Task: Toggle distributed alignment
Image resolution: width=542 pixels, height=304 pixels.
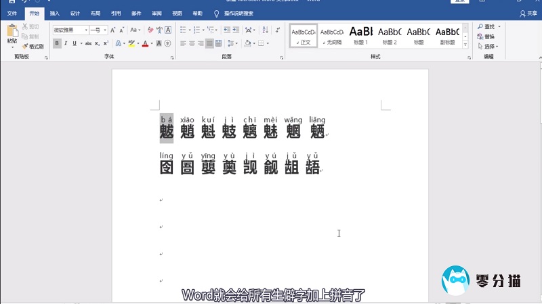Action: pos(218,43)
